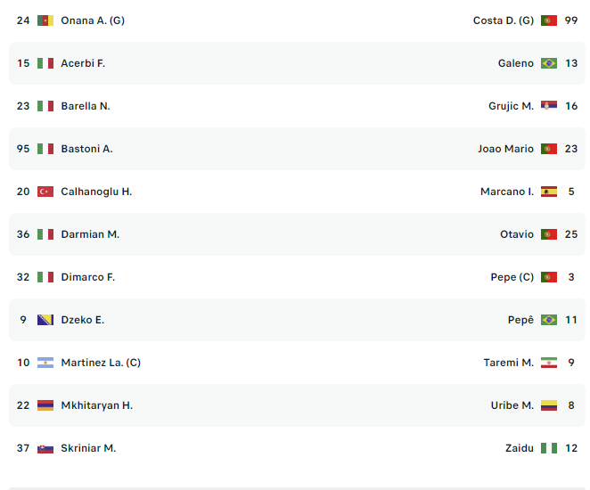This screenshot has width=590, height=490.
Task: Open player Barella N. profile
Action: (86, 106)
